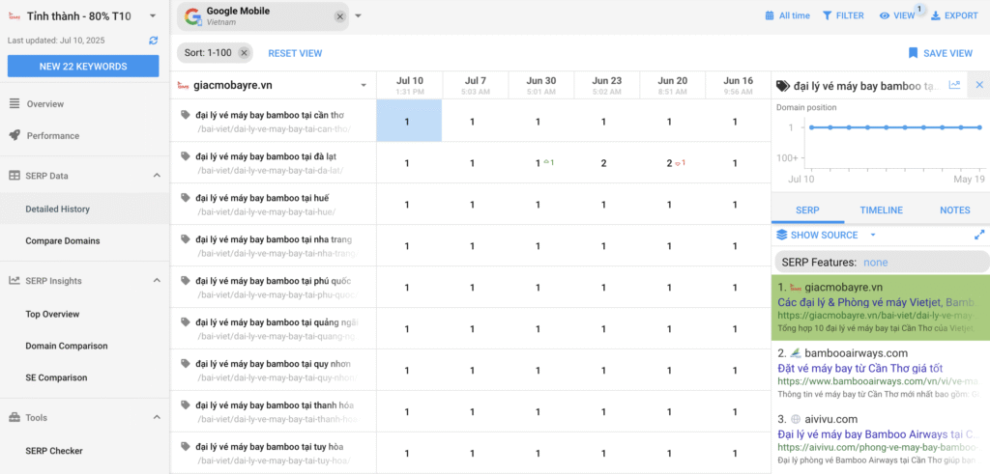Remove the Sort: 1-100 chip
990x474 pixels.
[244, 53]
